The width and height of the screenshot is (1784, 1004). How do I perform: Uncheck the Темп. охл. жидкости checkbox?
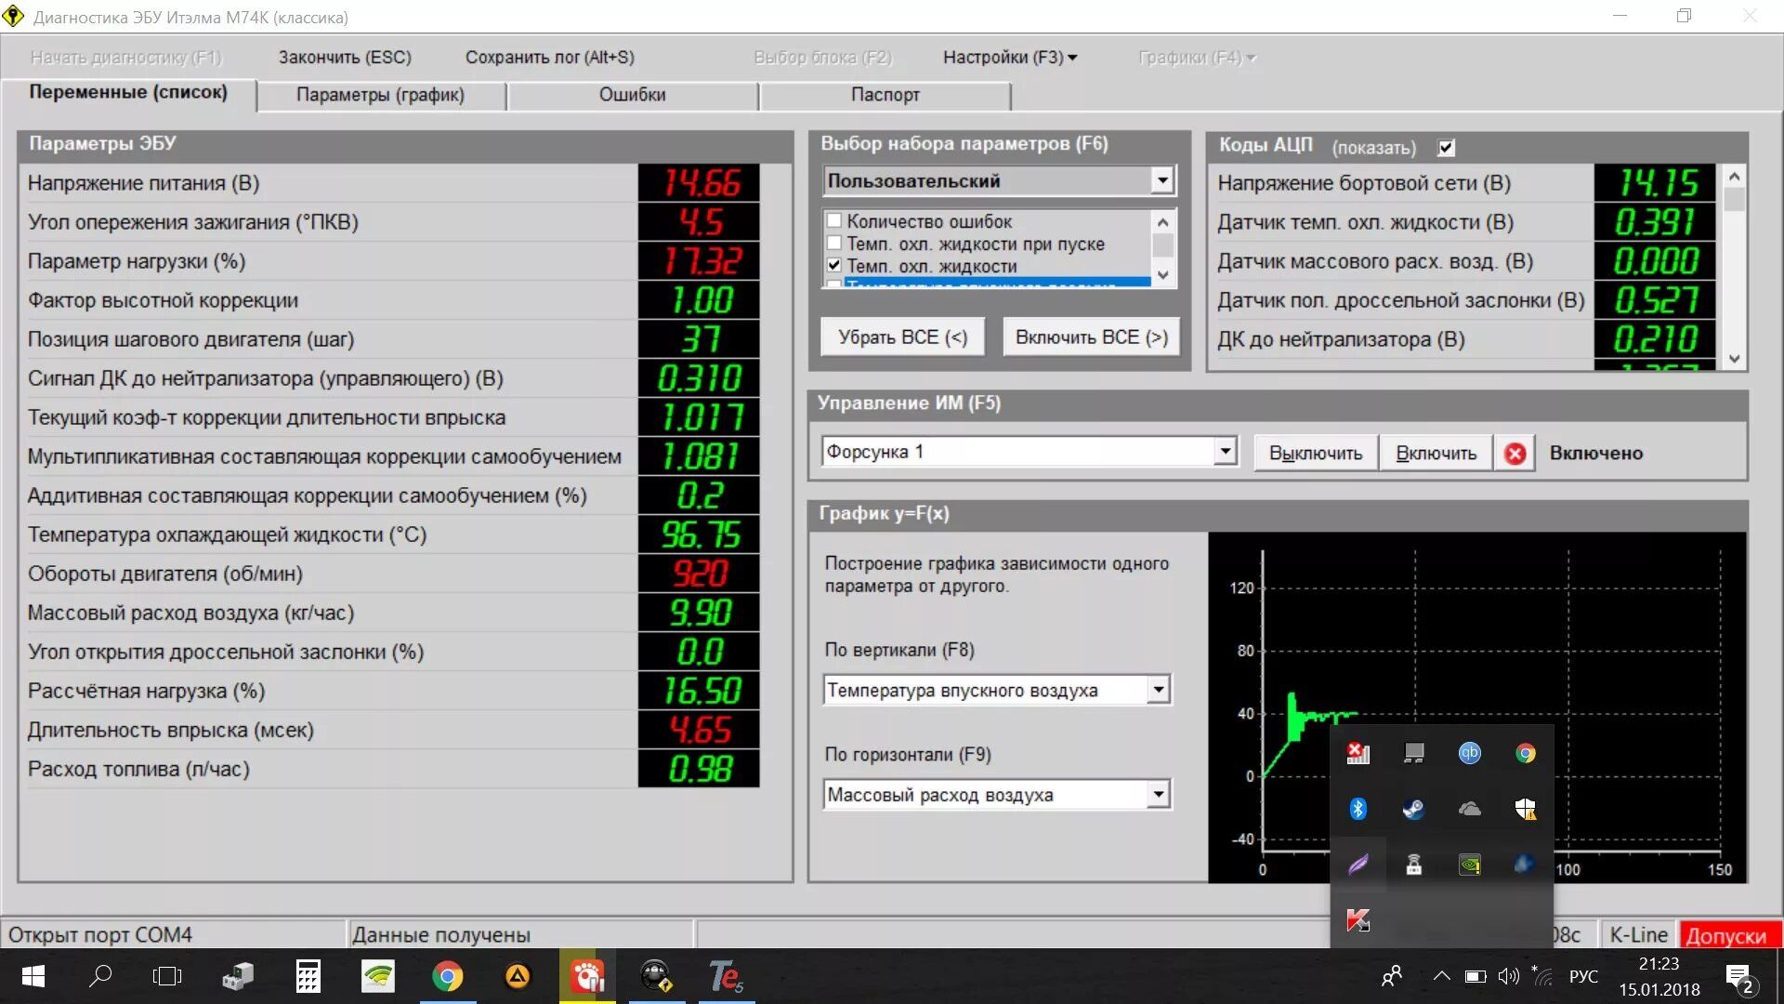(x=834, y=266)
